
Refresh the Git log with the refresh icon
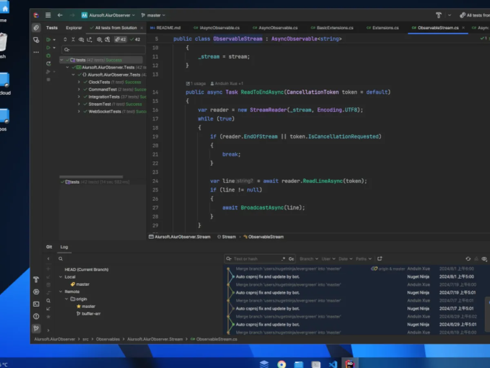click(x=468, y=259)
